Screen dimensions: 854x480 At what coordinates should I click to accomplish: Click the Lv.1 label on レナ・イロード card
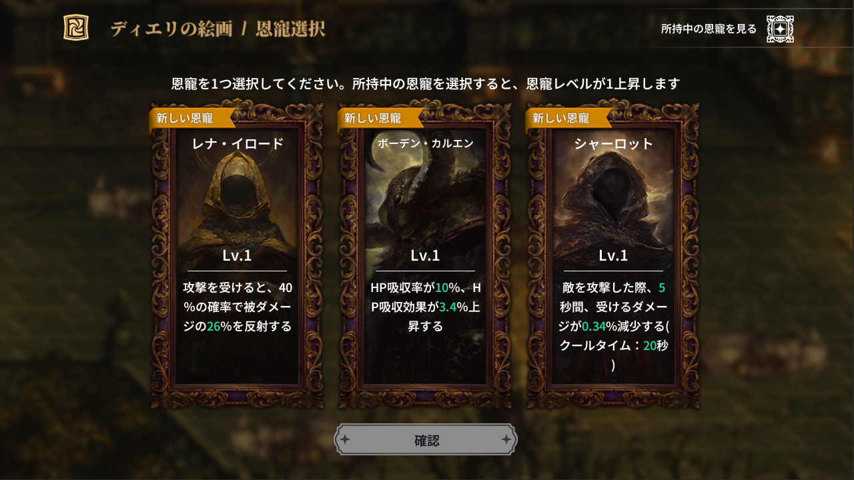[x=237, y=255]
